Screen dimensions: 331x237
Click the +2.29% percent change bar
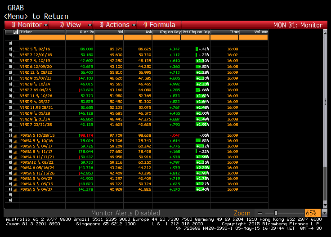(x=203, y=168)
